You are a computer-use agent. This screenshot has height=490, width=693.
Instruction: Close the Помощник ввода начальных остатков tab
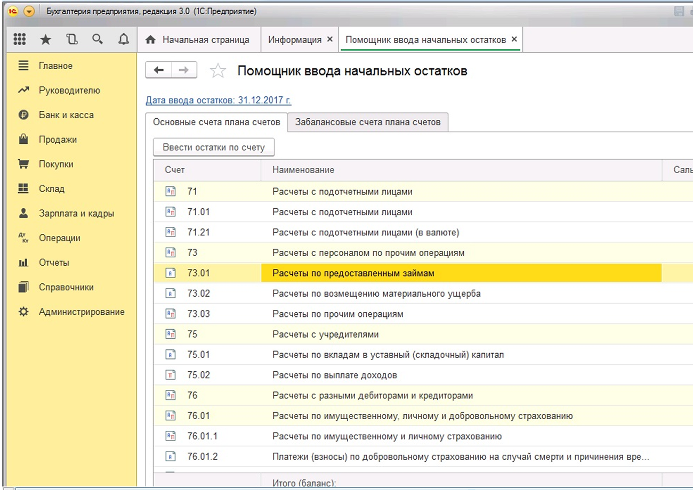tap(514, 39)
